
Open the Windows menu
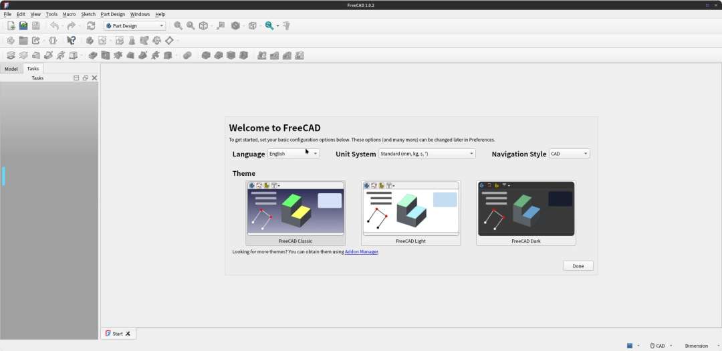[x=140, y=14]
